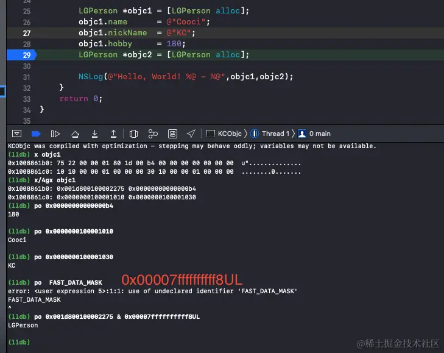Click the 'po FAST_DATA_MASK' command

68,282
